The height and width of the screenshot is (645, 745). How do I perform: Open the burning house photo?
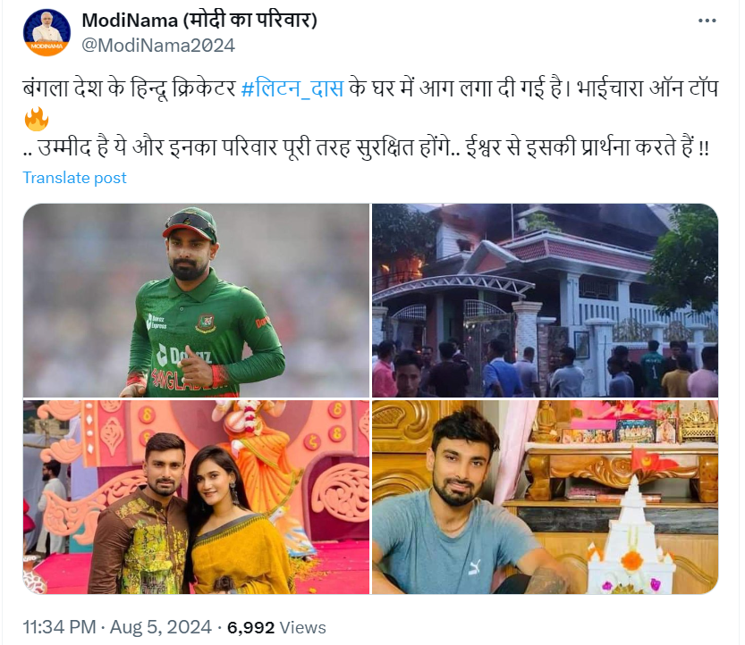(x=545, y=300)
